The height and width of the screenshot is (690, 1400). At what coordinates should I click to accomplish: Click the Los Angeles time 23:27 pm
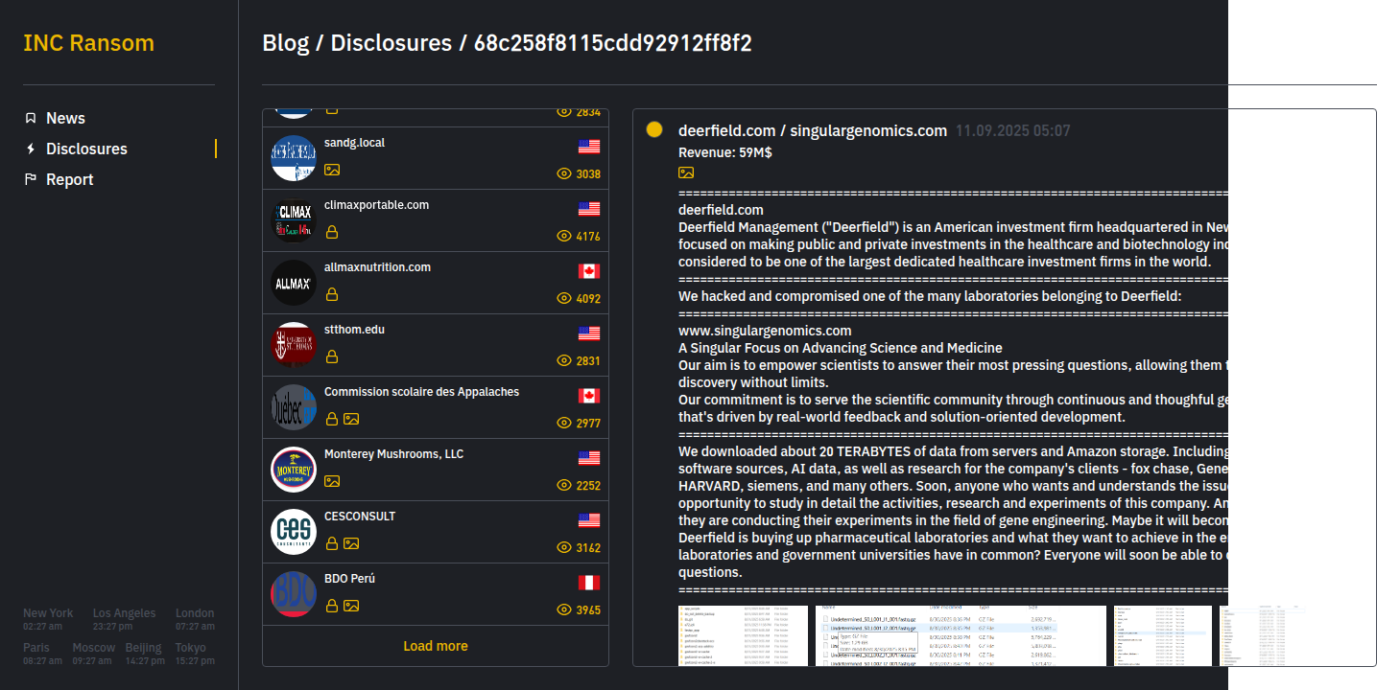coord(112,626)
